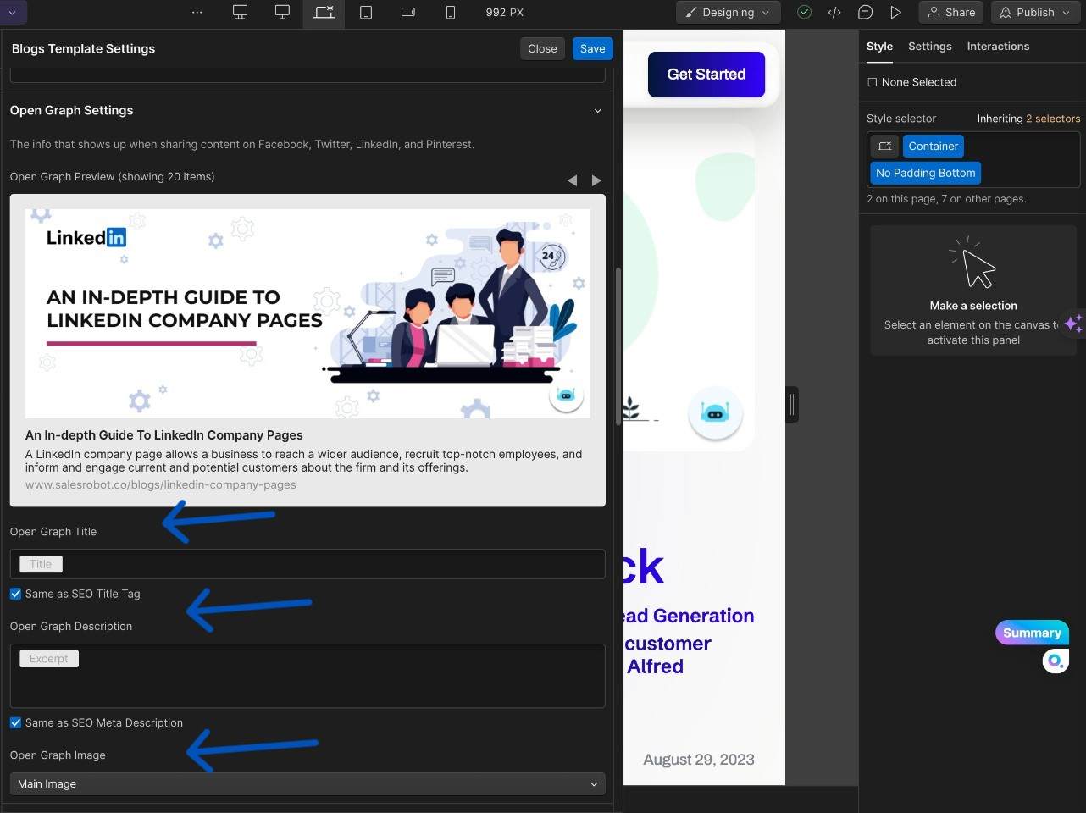Open the comments panel
Viewport: 1086px width, 813px height.
pyautogui.click(x=865, y=12)
